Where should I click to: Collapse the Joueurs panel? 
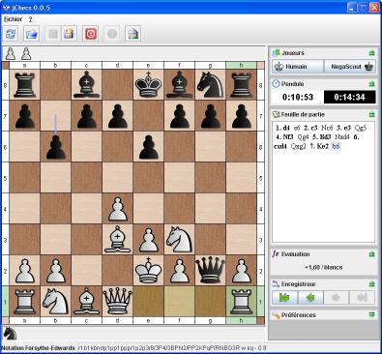click(x=371, y=53)
